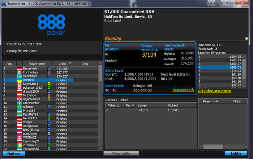This screenshot has height=159, width=253.
Task: Click the Lowest column header
Action: pos(143,105)
